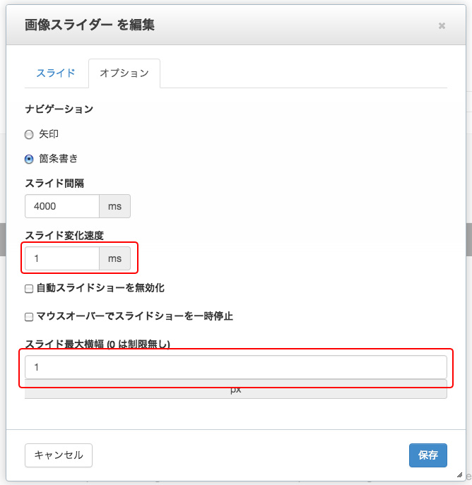This screenshot has width=472, height=485.
Task: Click the dialog resize handle in the corner
Action: coord(459,475)
